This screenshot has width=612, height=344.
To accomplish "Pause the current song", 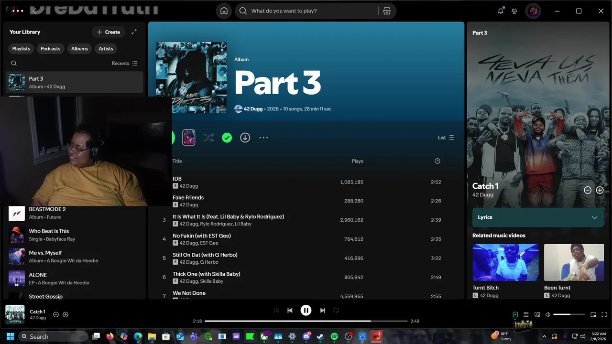I will point(306,311).
